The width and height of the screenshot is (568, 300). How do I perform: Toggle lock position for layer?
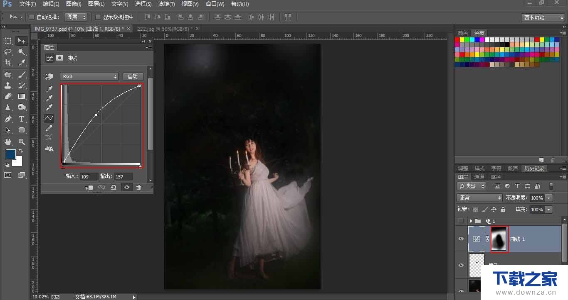click(494, 210)
